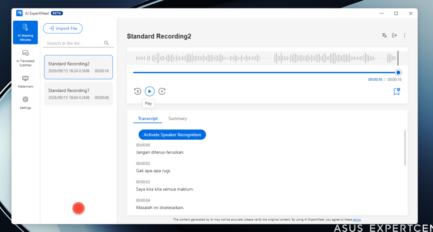Skip forward 5 seconds

coord(162,91)
